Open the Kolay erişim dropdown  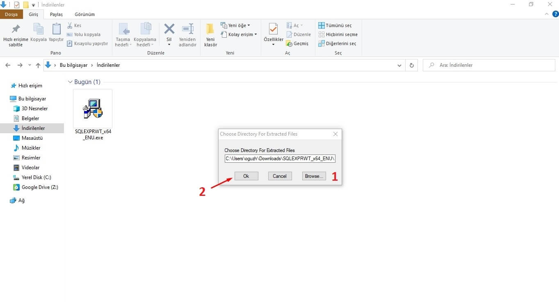[x=239, y=34]
